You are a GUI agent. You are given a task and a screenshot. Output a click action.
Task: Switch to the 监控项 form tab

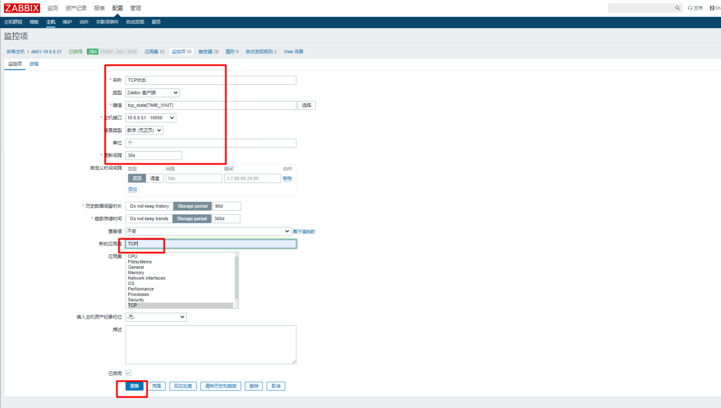point(15,64)
